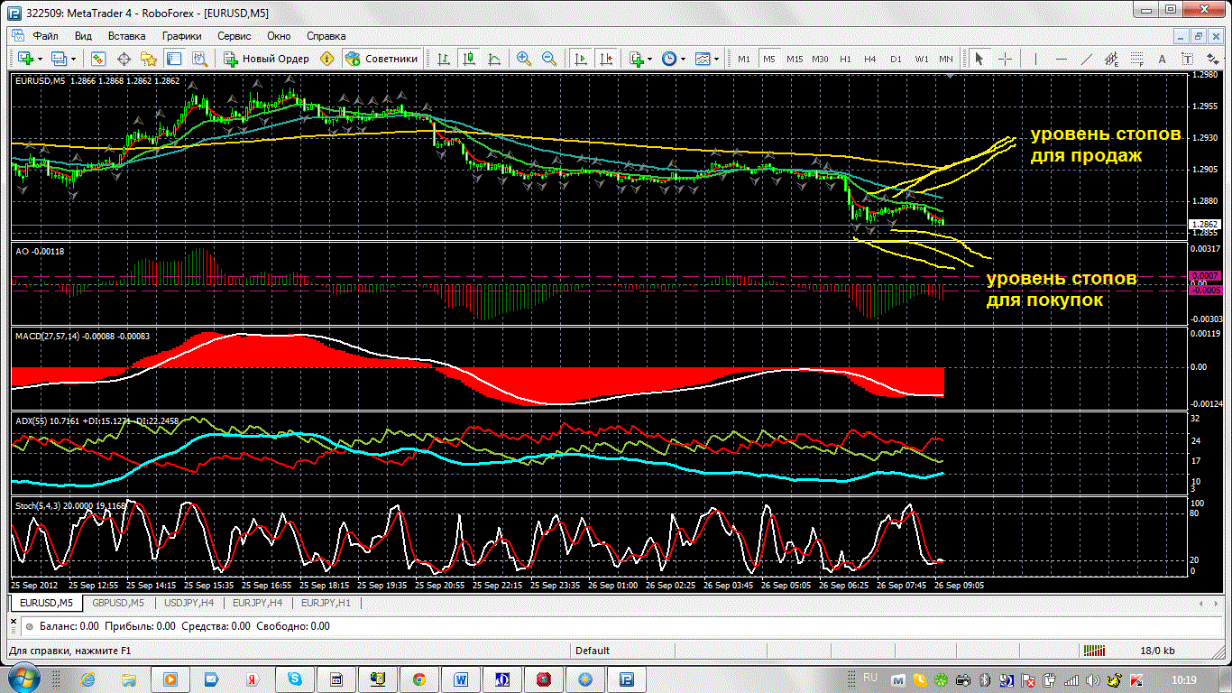This screenshot has height=693, width=1232.
Task: Expand the chart templates dropdown
Action: 717,59
